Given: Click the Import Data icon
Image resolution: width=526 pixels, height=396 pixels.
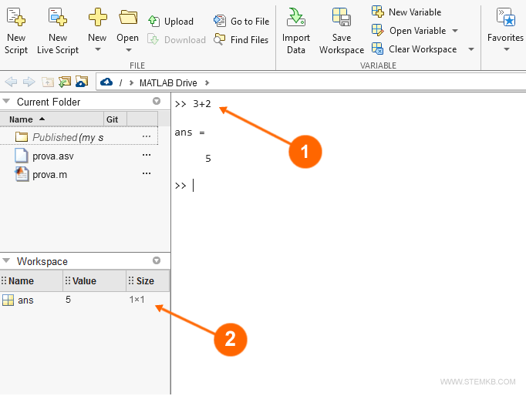Looking at the screenshot, I should [295, 17].
